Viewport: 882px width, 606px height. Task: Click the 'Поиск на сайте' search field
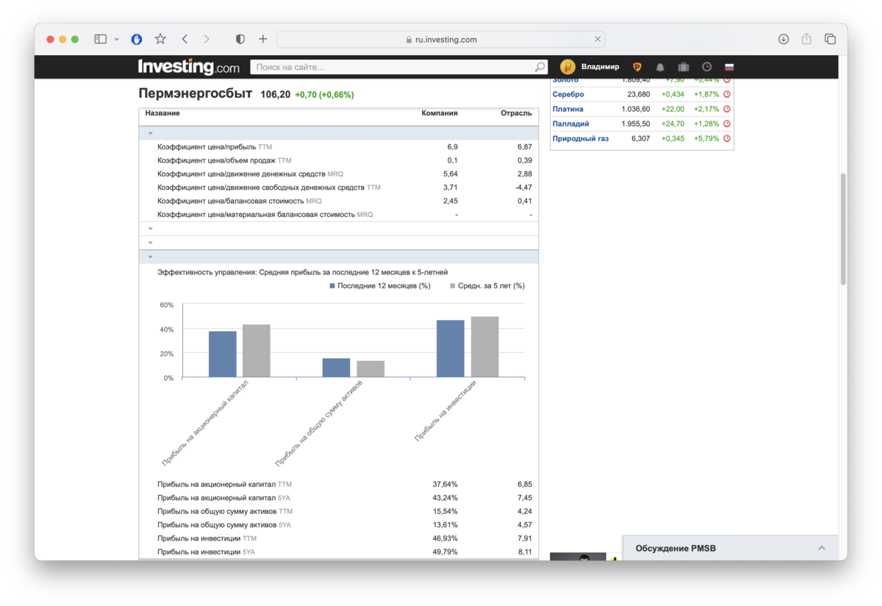click(392, 67)
